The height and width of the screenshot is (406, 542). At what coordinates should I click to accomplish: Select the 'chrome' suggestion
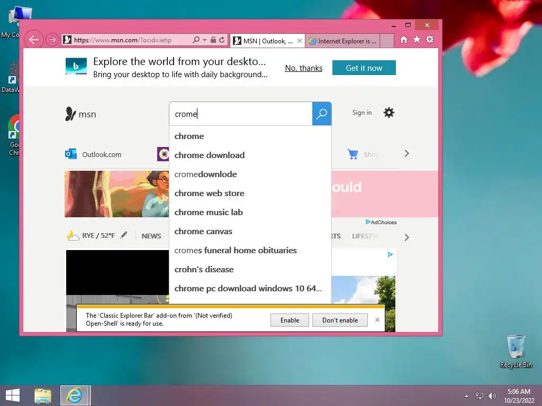coord(250,136)
